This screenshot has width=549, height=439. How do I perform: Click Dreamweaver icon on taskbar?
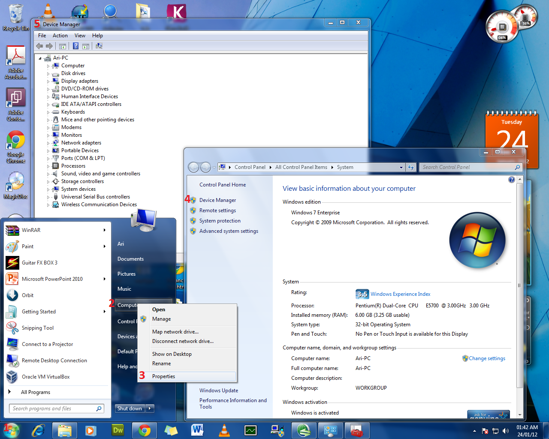pyautogui.click(x=118, y=430)
